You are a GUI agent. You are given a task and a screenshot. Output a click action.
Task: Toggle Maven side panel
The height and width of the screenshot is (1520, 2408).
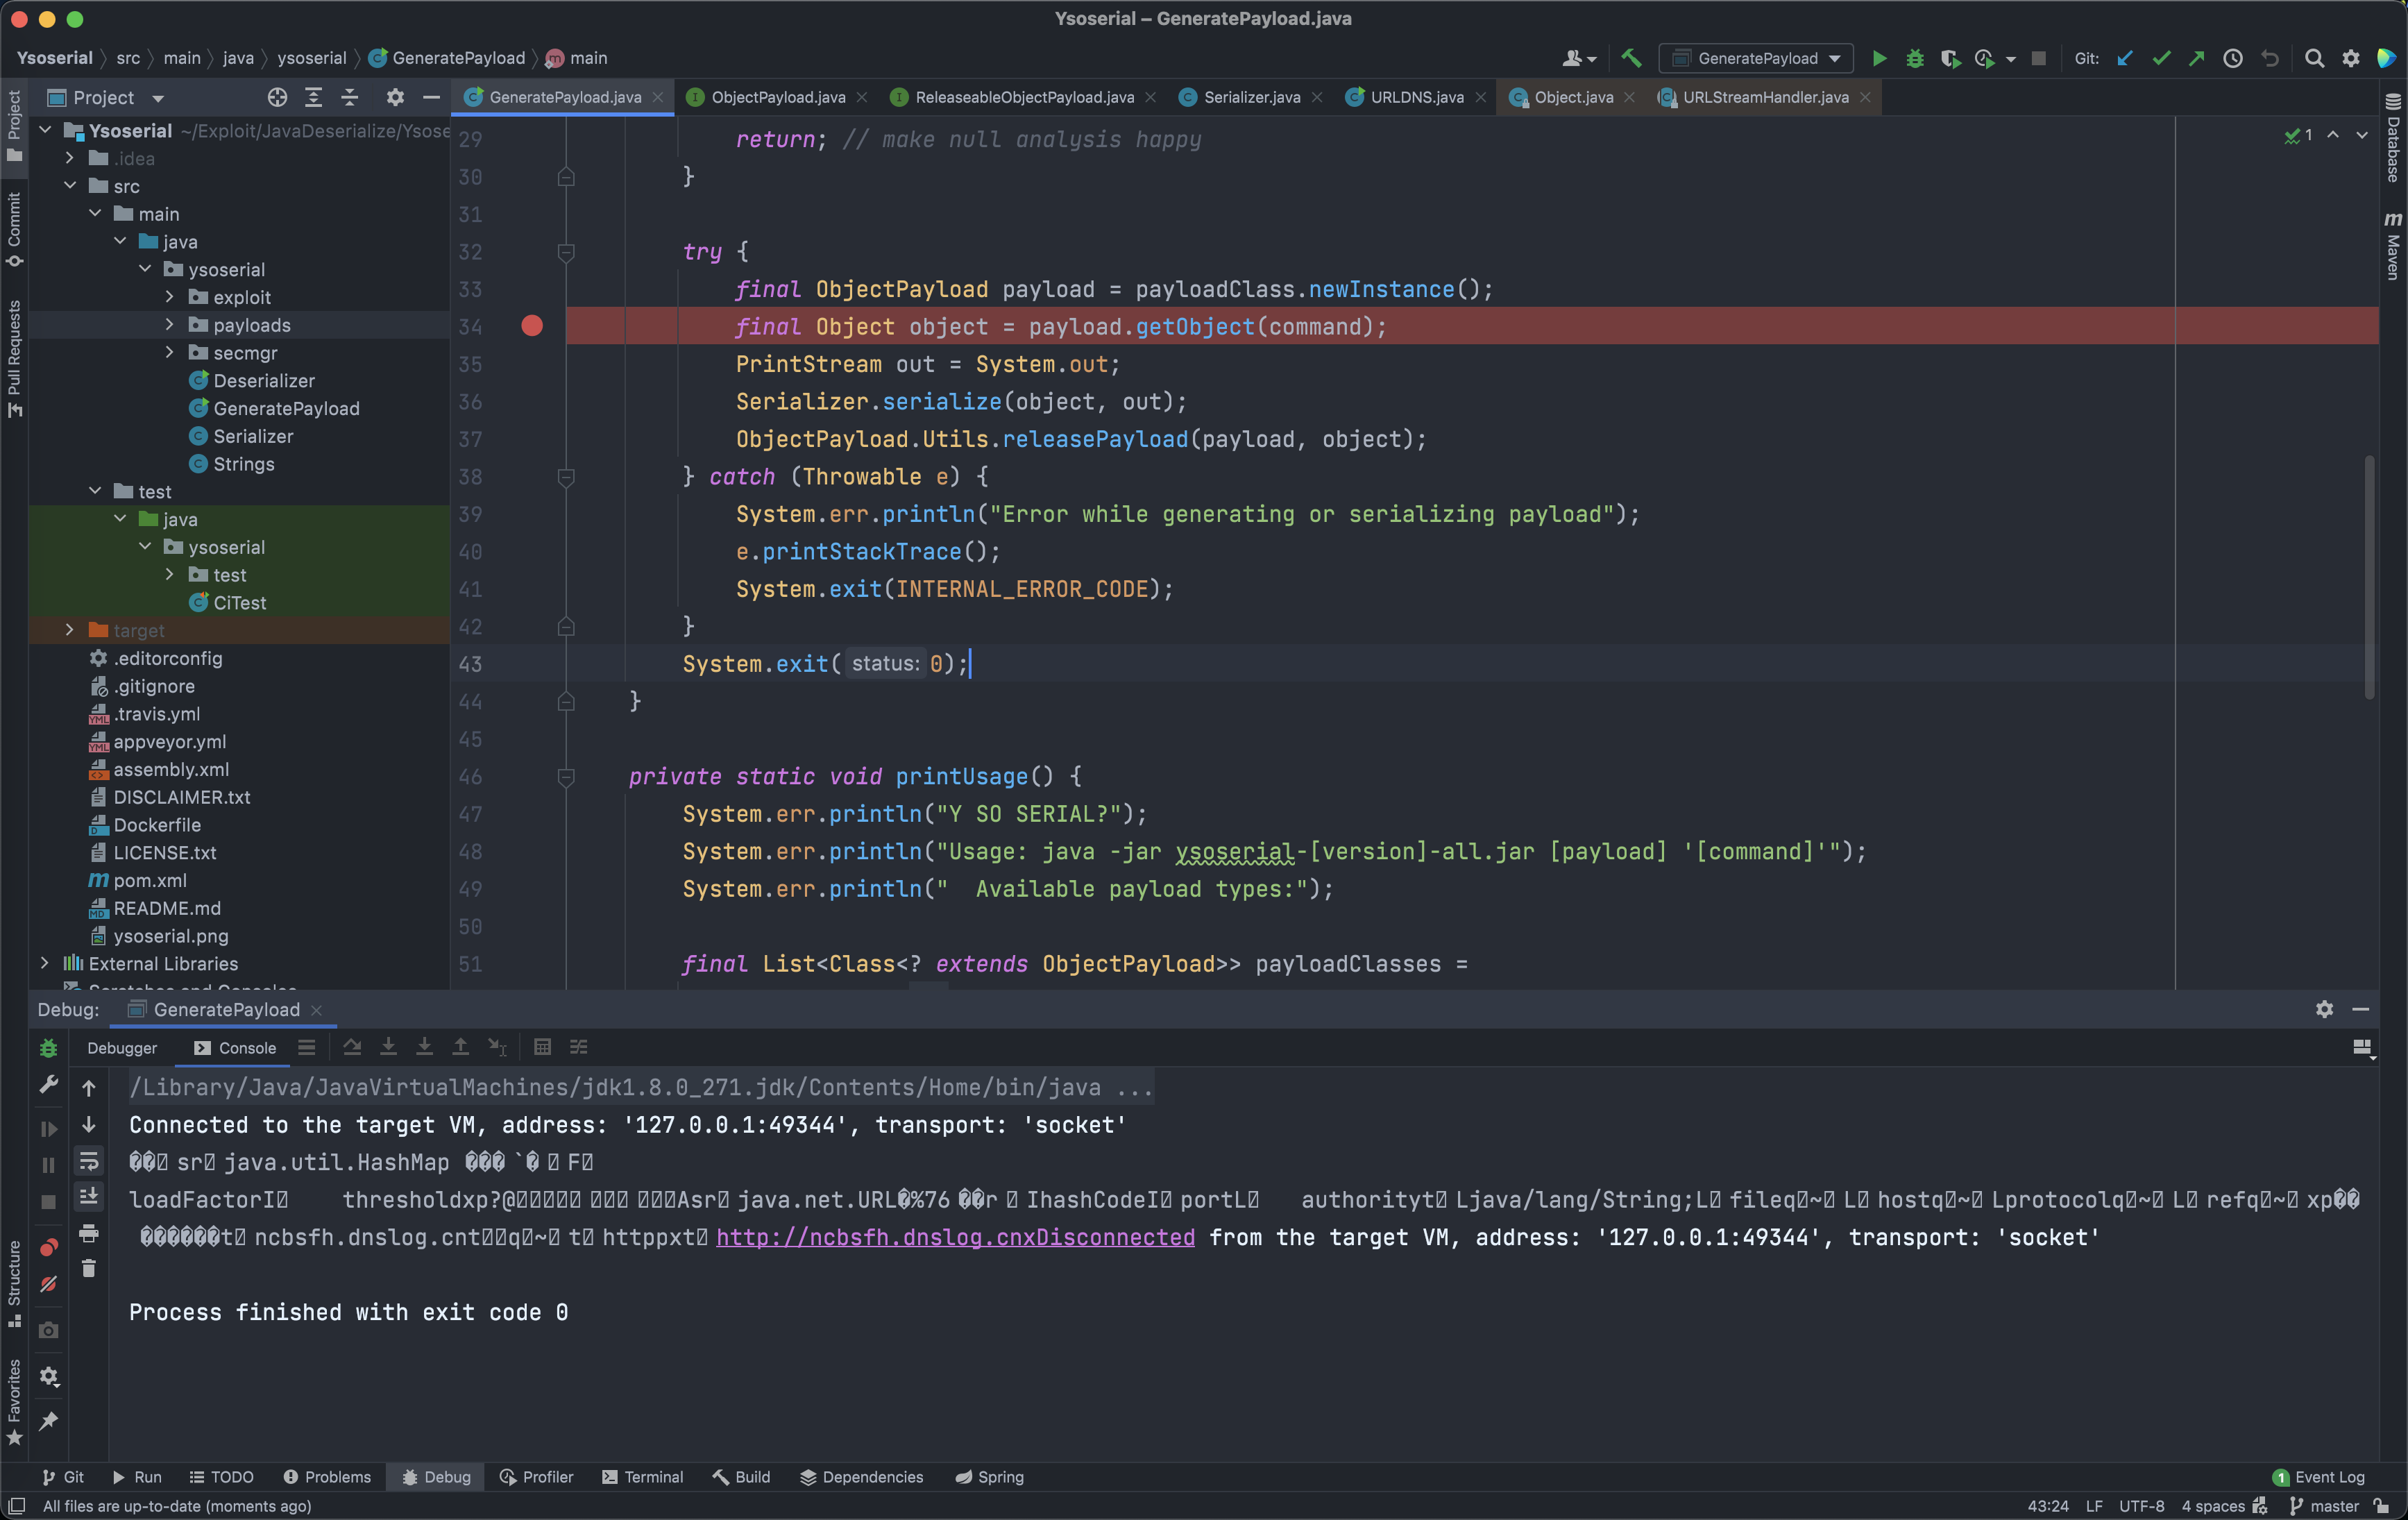pyautogui.click(x=2393, y=245)
